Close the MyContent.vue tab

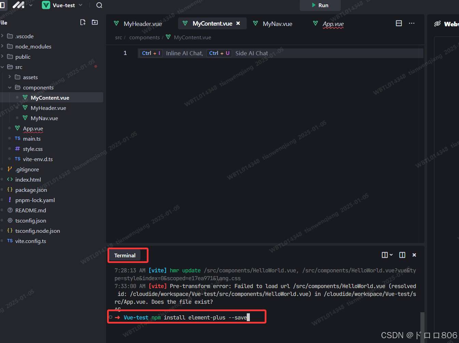coord(238,24)
